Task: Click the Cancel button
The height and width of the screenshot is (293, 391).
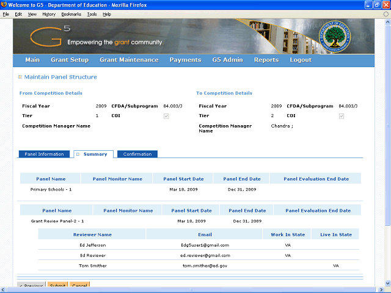Action: (79, 286)
